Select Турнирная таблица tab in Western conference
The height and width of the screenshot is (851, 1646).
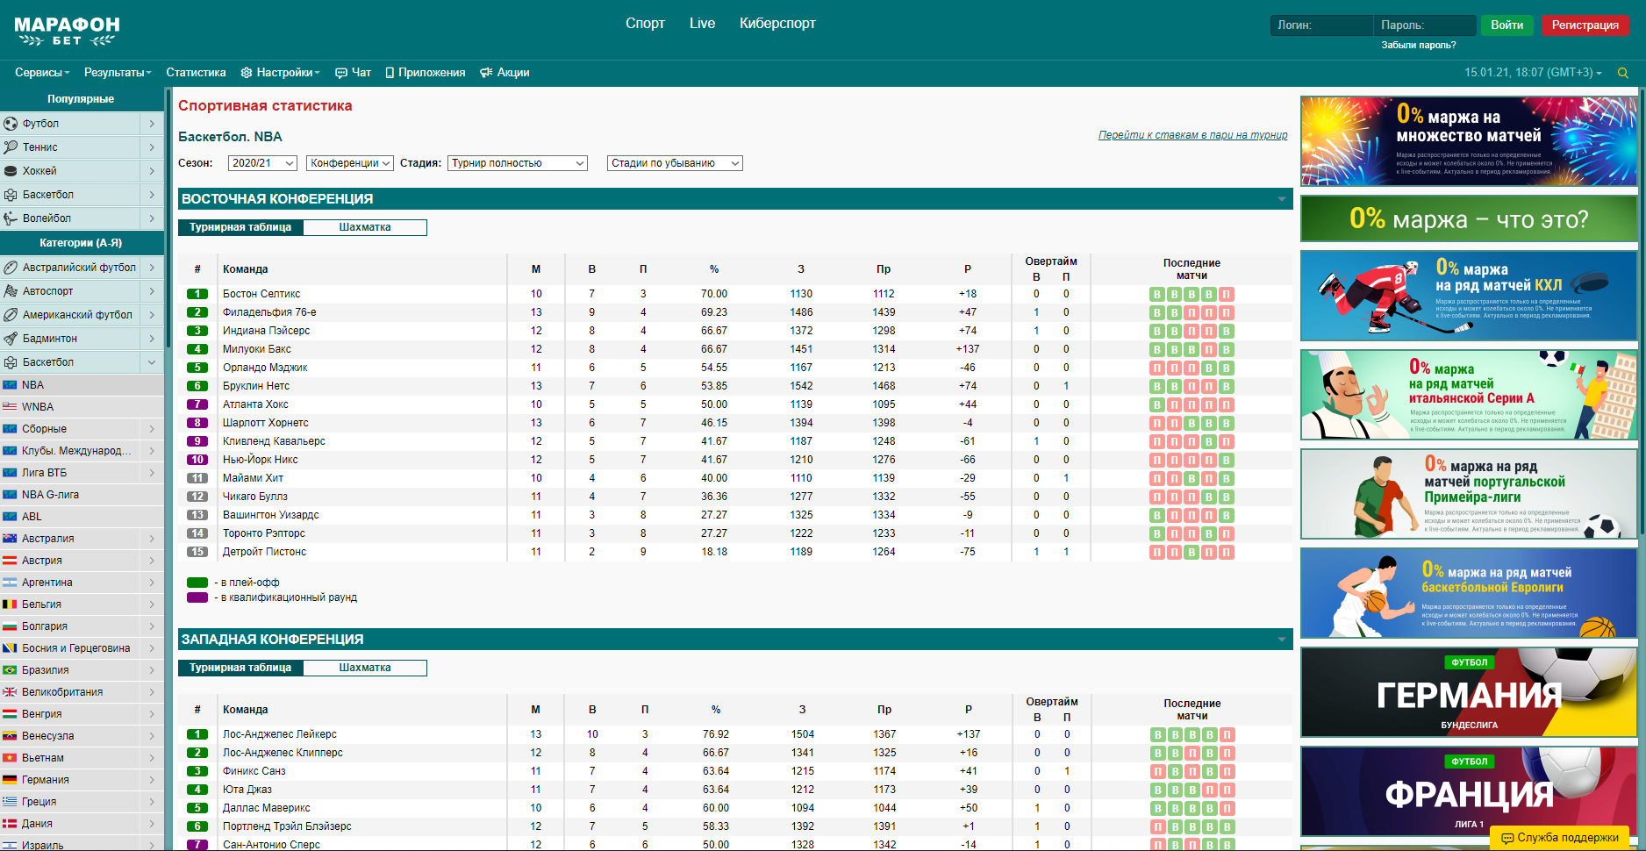[240, 668]
